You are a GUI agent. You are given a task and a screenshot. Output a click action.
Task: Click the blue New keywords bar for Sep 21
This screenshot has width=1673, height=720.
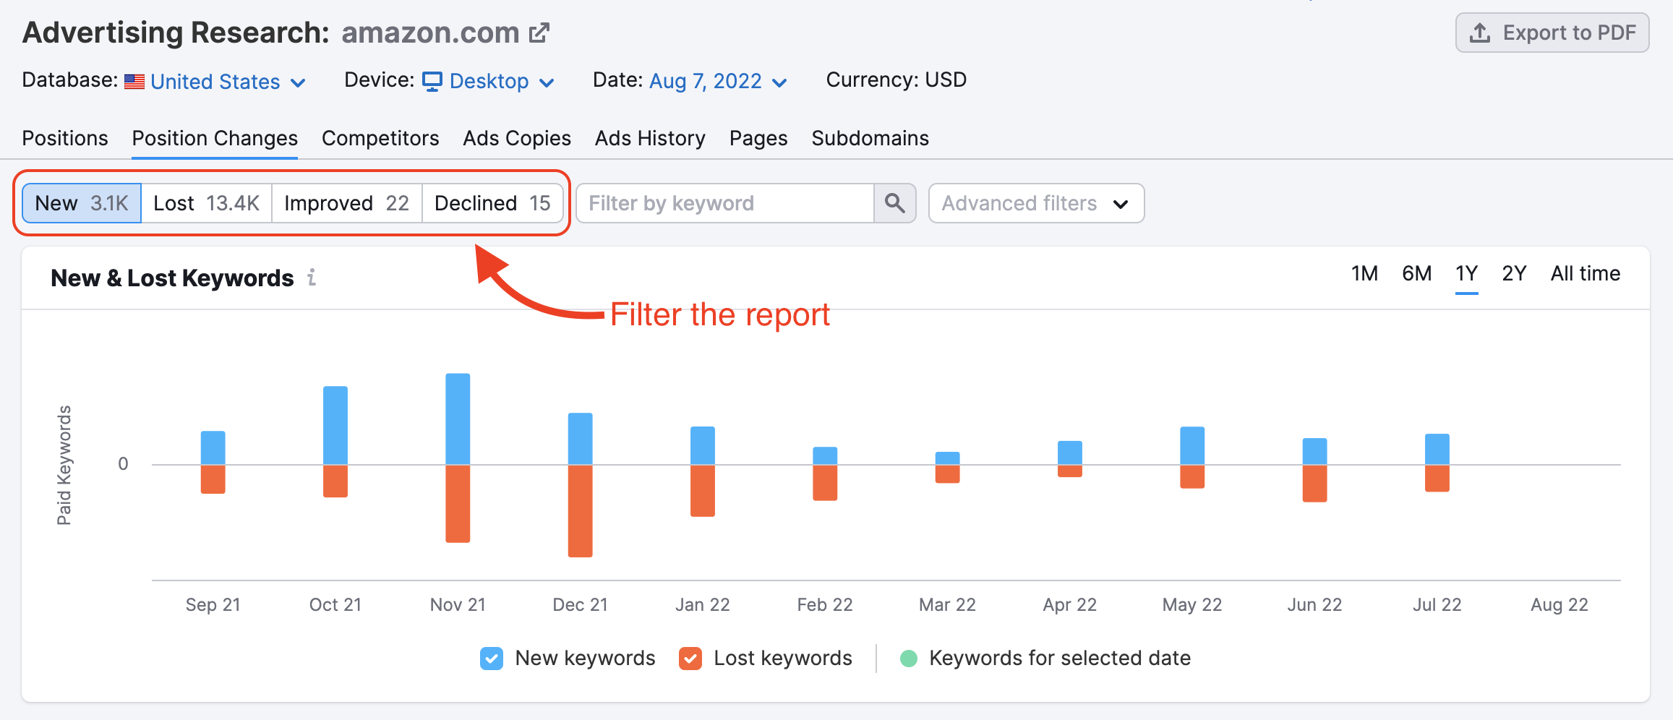(x=213, y=448)
